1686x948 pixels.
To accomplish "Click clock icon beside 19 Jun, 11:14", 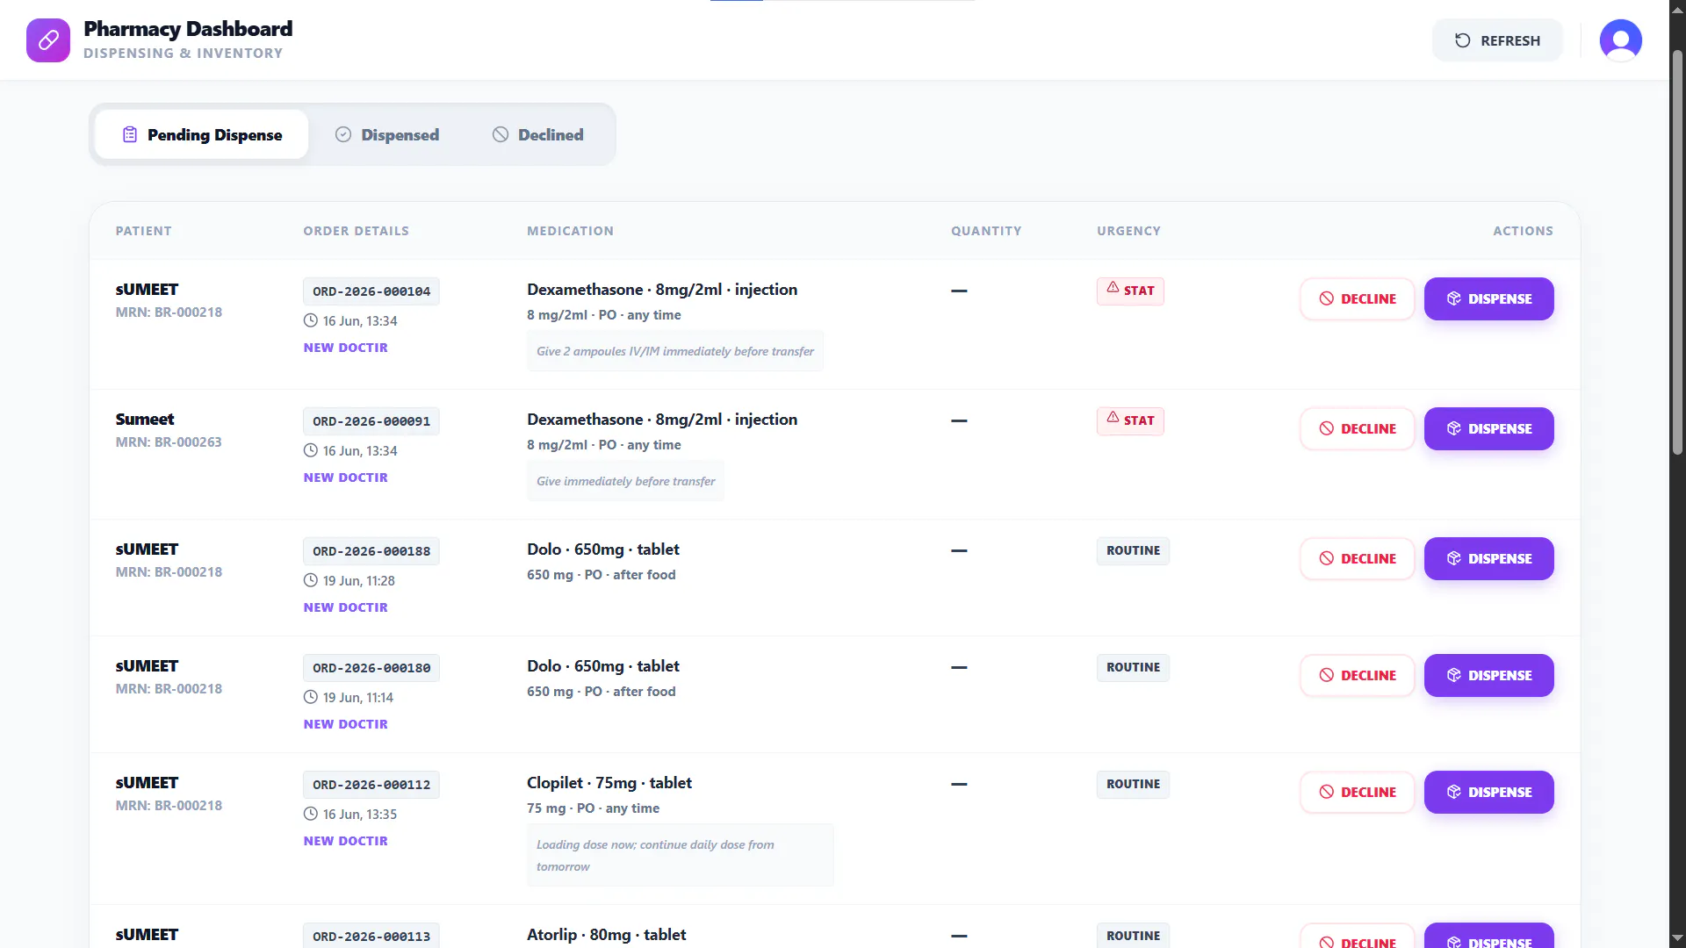I will 310,697.
